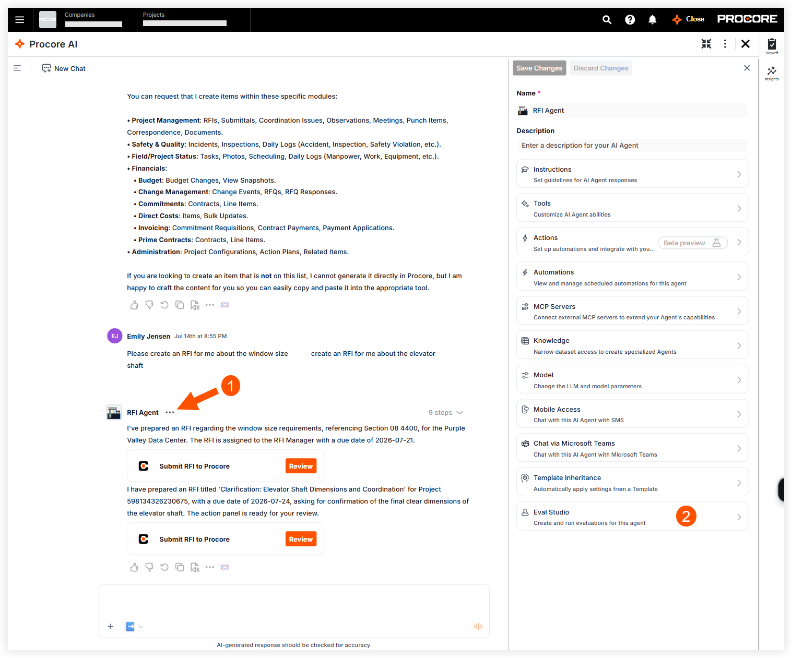This screenshot has width=792, height=658.
Task: Collapse the Procore AI panel to compact view
Action: coord(706,44)
